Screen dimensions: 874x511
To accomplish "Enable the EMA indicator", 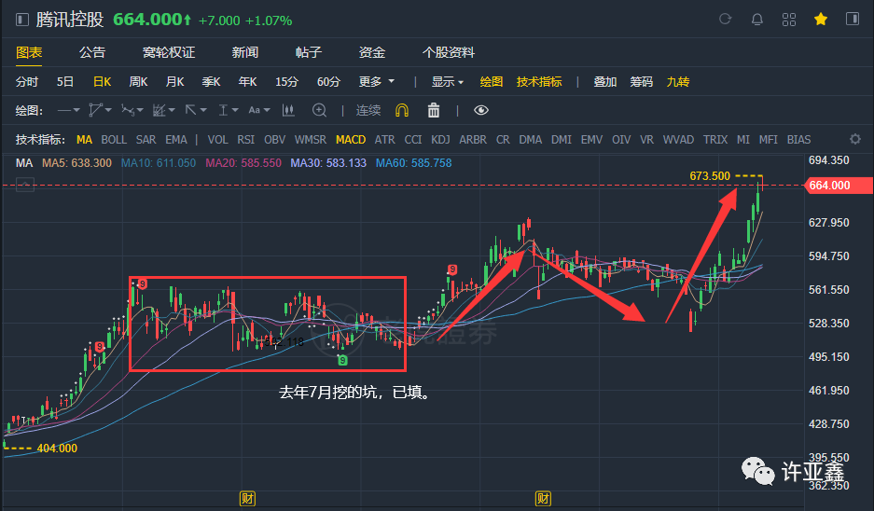I will [x=176, y=140].
